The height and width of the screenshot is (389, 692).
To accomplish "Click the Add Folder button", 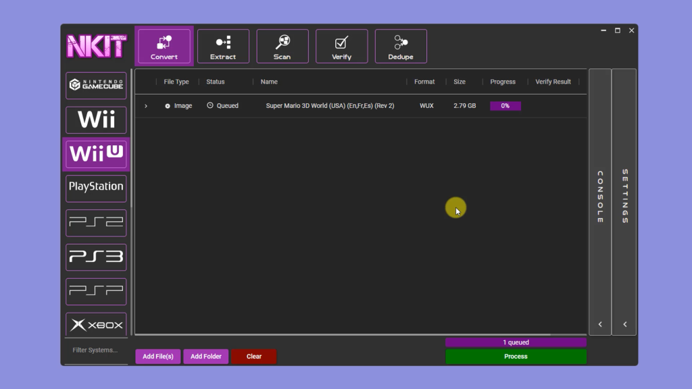I will [x=206, y=357].
